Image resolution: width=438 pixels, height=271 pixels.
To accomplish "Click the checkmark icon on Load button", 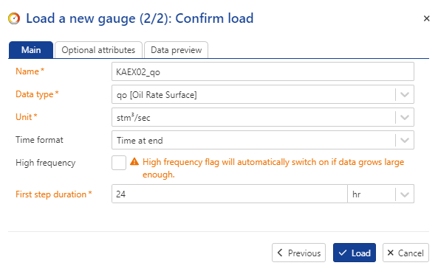I will [343, 253].
